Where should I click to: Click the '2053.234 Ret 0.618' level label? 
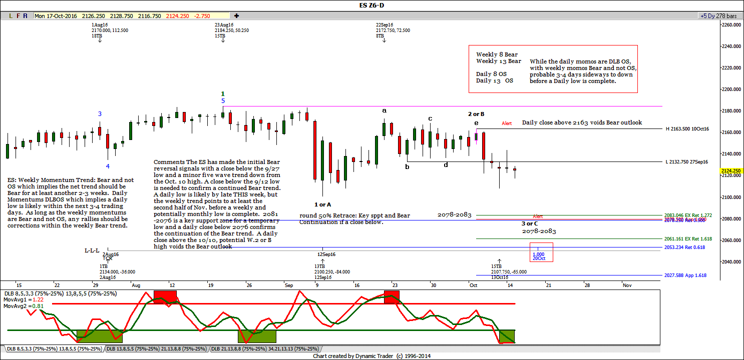click(685, 247)
